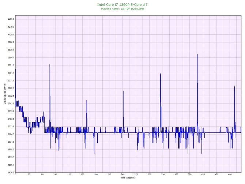Image resolution: width=245 pixels, height=184 pixels.
Task: Click the 3680.7 y-axis value
Action: click(11, 57)
